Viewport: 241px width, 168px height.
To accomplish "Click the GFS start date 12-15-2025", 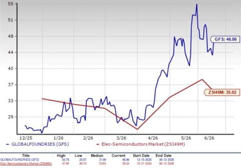I will (144, 159).
